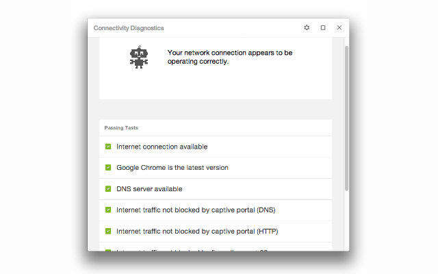This screenshot has height=274, width=438.
Task: Click green check beside DNS server available
Action: [x=108, y=189]
